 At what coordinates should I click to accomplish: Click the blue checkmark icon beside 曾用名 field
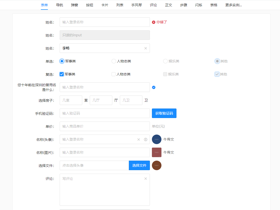click(154, 87)
